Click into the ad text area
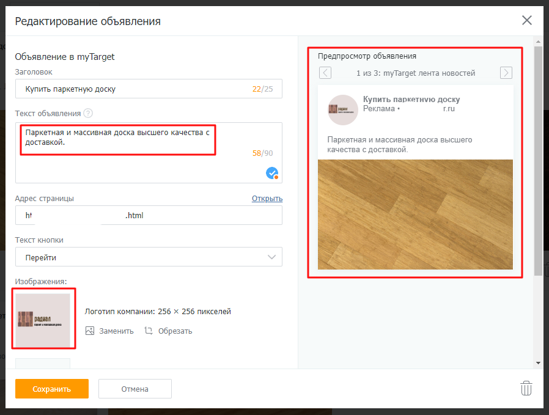This screenshot has height=415, width=549. (149, 153)
